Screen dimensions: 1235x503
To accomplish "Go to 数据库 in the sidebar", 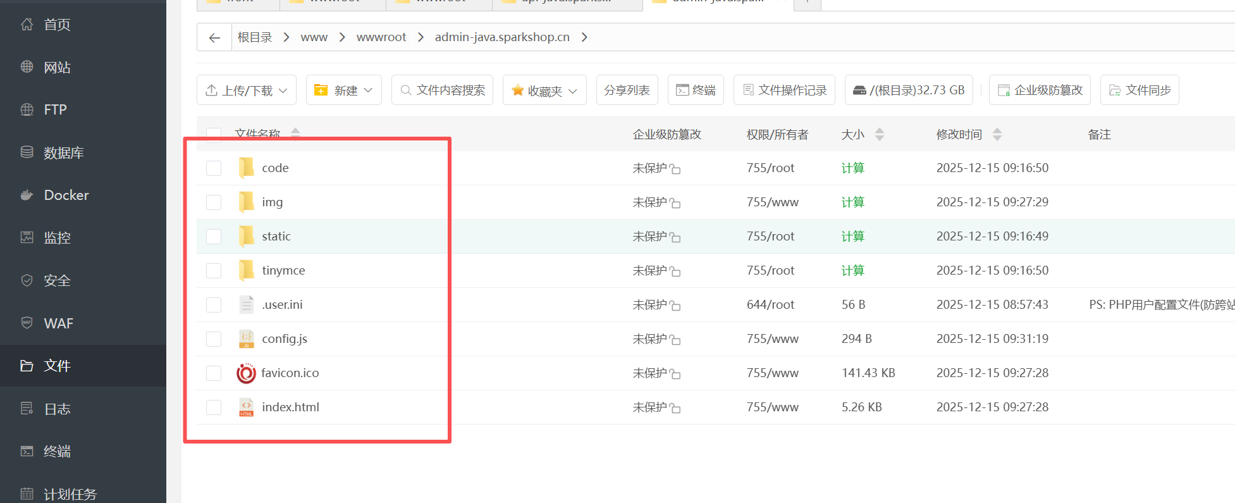I will 63,152.
